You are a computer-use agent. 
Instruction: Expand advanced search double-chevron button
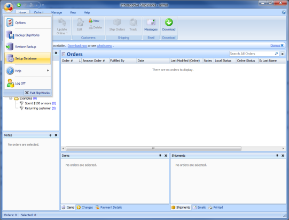point(282,54)
